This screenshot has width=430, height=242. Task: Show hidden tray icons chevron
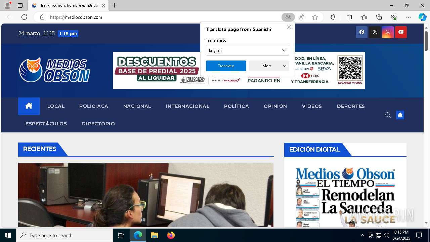(362, 235)
